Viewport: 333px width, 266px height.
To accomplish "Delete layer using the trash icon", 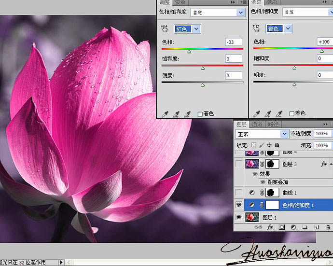I will click(327, 227).
